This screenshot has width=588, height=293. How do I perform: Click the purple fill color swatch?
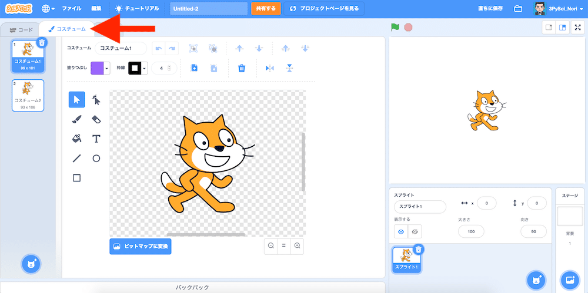97,69
